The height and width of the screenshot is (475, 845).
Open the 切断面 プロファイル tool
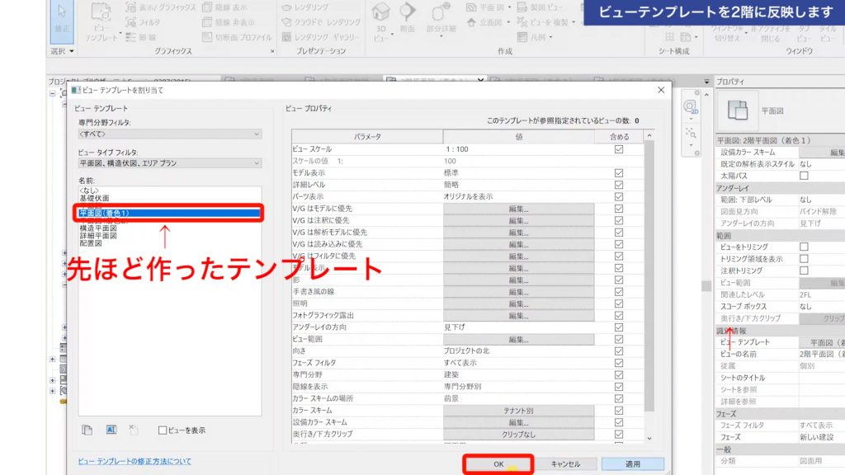click(236, 36)
